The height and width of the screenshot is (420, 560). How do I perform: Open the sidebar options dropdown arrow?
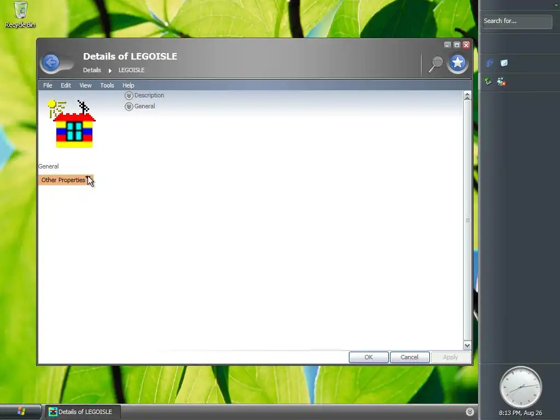(556, 4)
